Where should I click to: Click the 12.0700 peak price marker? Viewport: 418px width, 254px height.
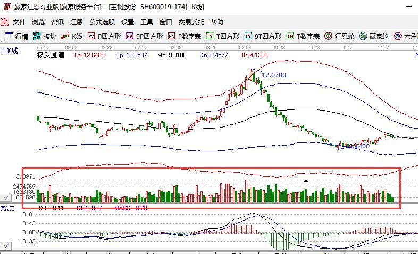(x=273, y=75)
